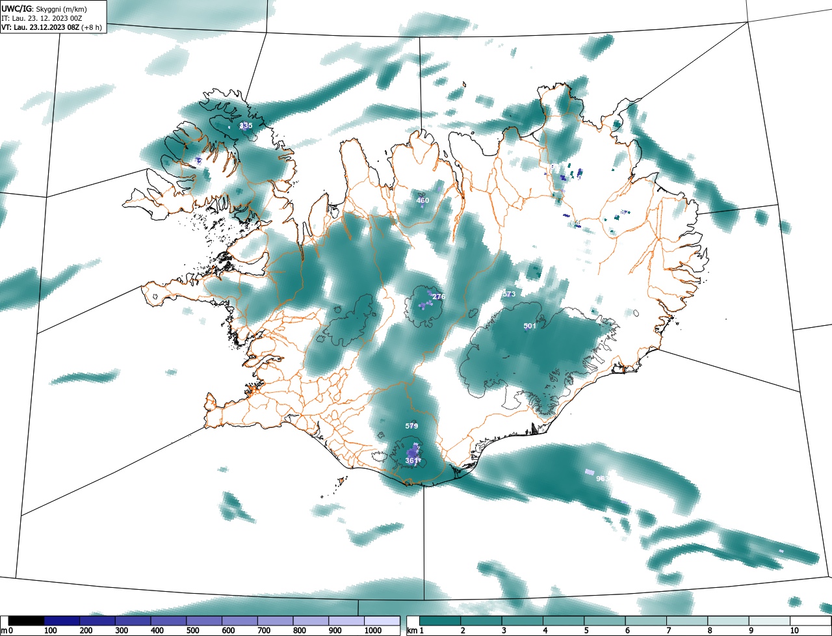Click the visibility value 361 on Mýrdalsjökull

411,460
